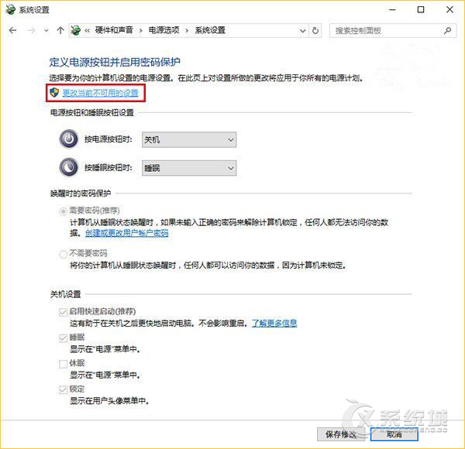Maximize the 系统设置 window
465x449 pixels.
point(421,10)
